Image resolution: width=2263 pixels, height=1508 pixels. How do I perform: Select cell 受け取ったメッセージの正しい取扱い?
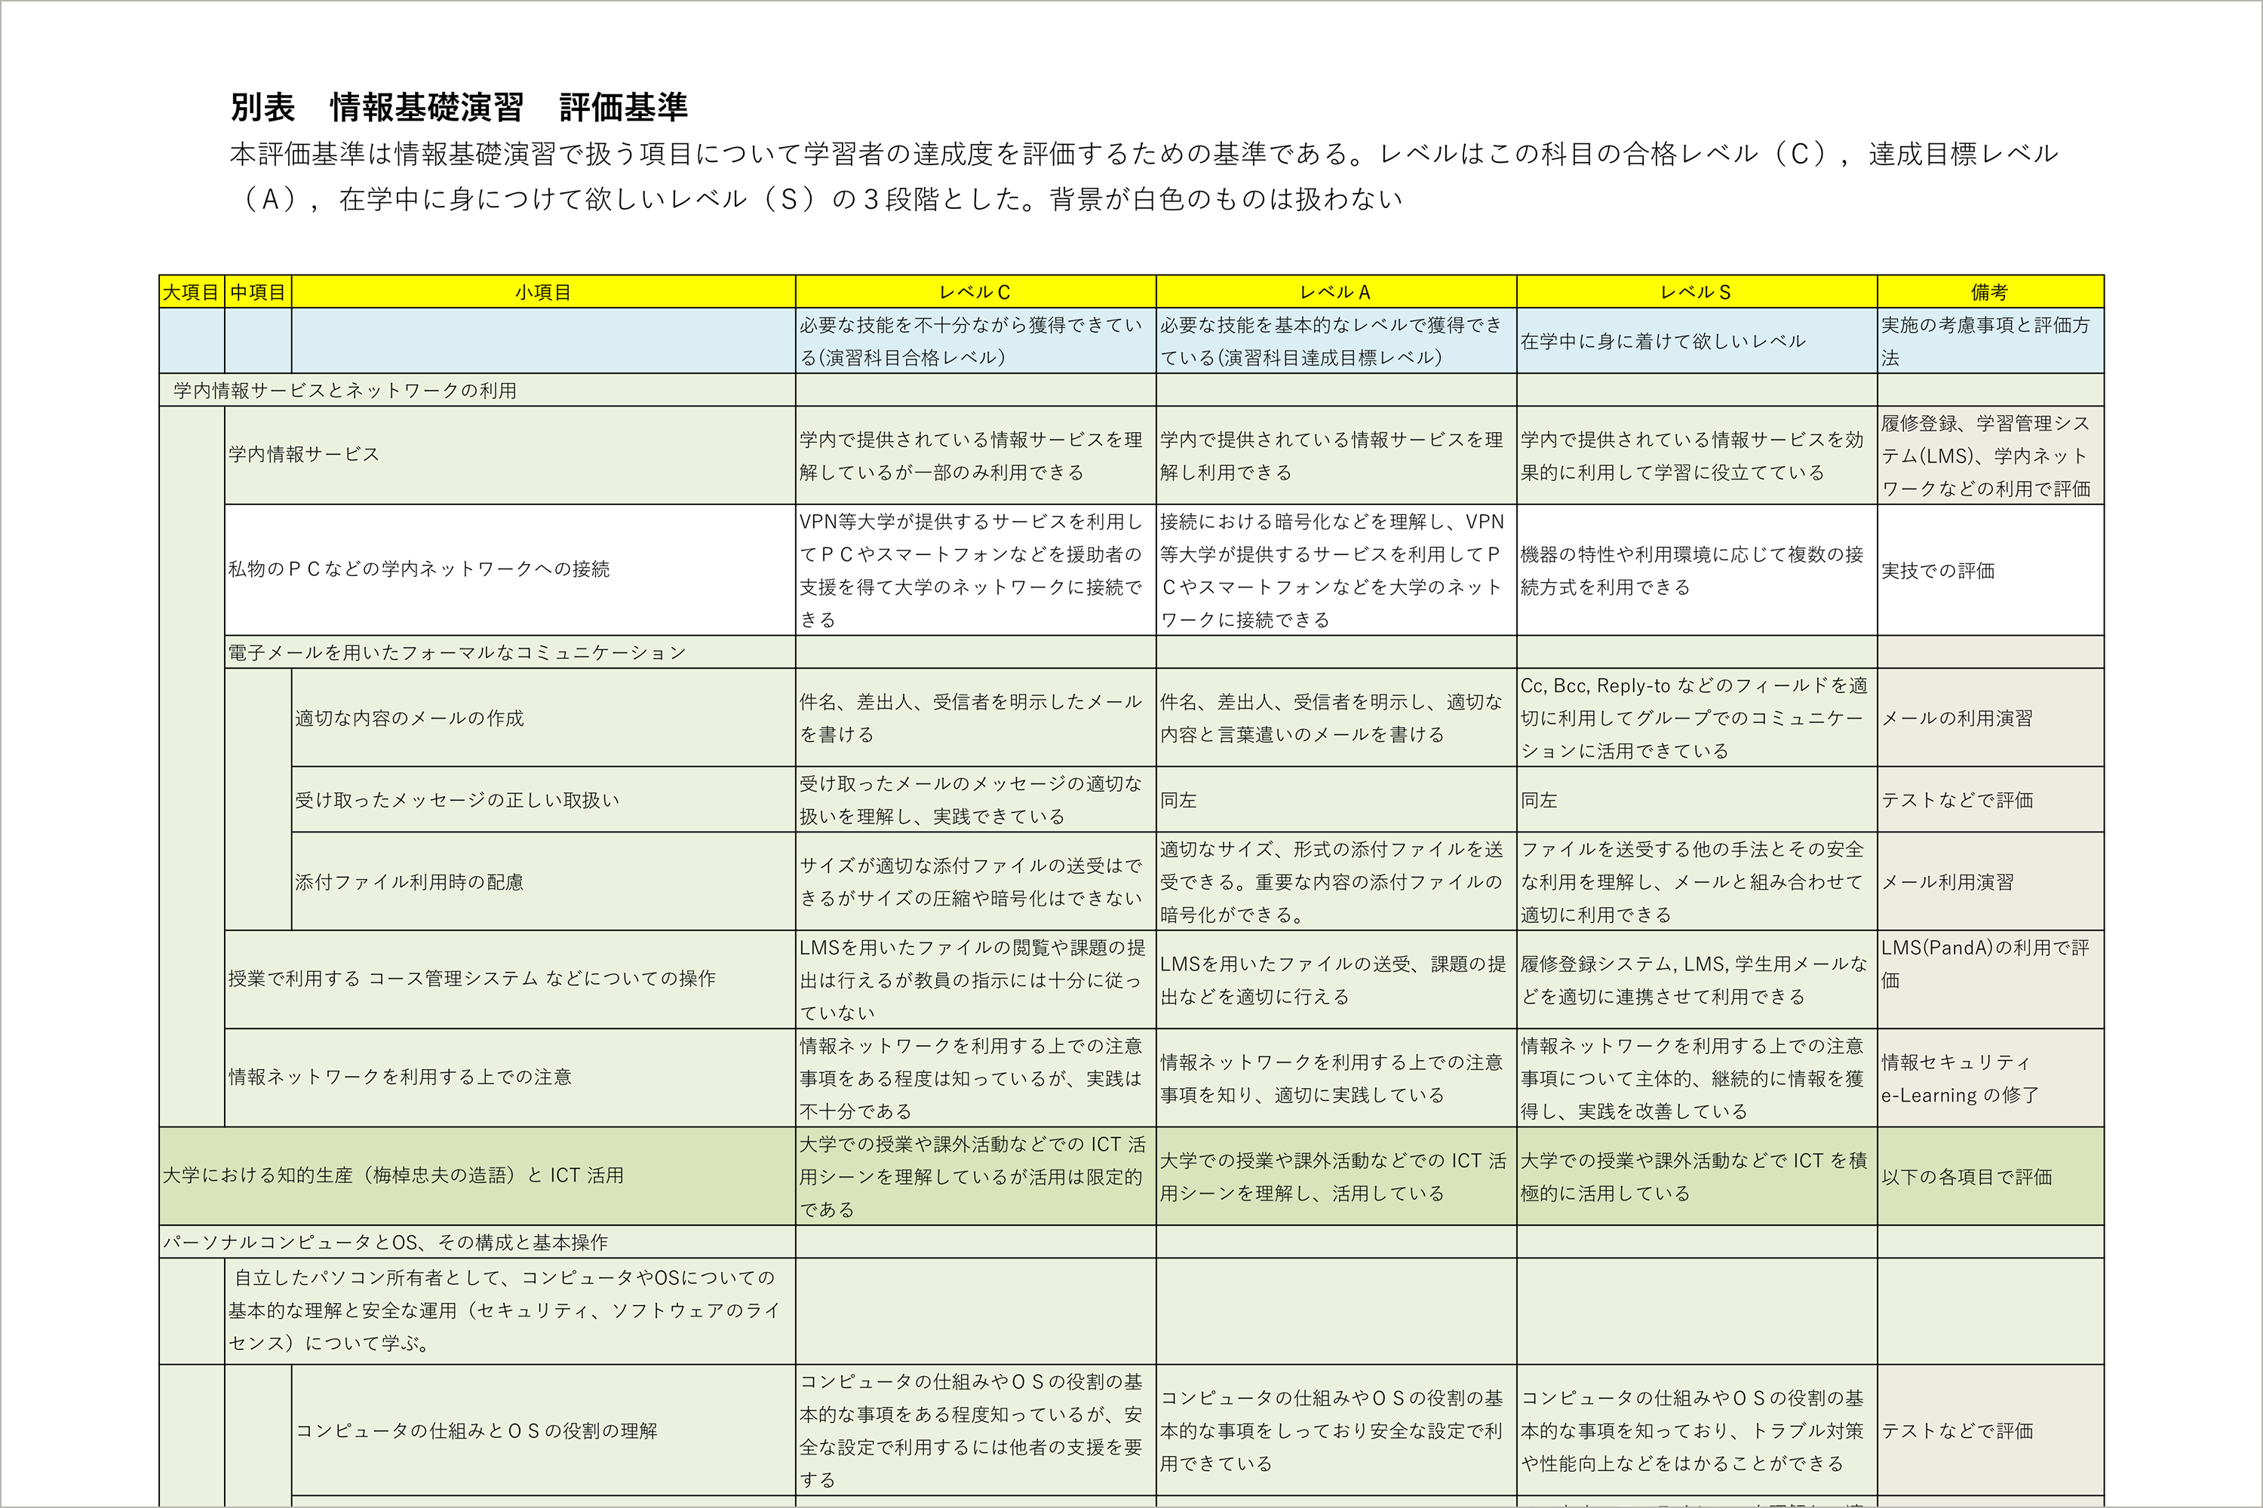pos(542,799)
